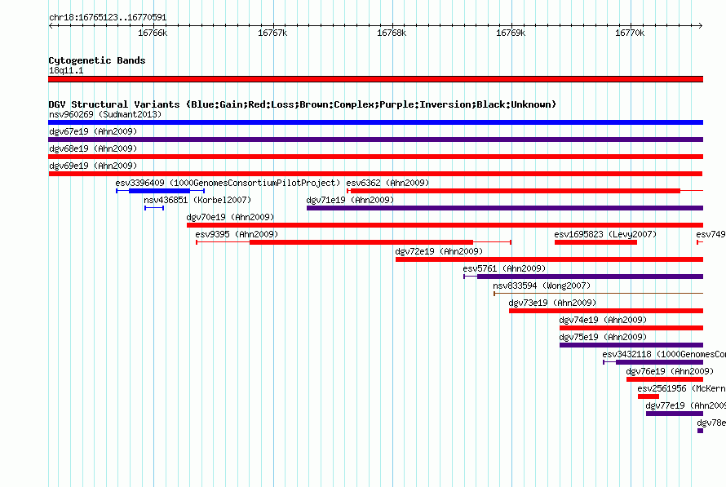The height and width of the screenshot is (487, 726).
Task: Click the 16767k ruler tick label
Action: tap(272, 33)
